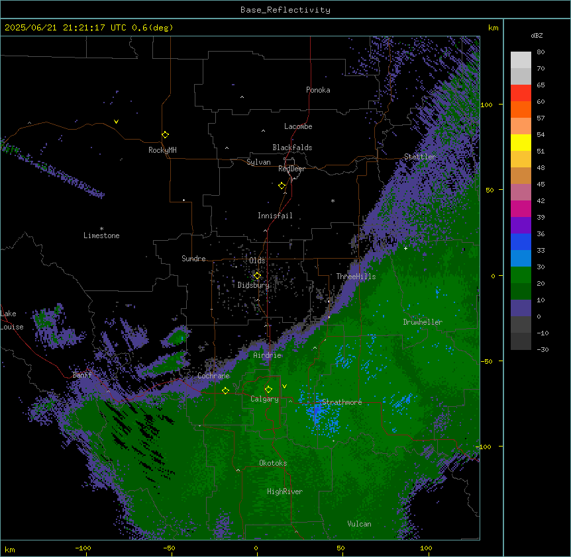Click the Base_Reflectivity title text
Screen dimensions: 571x557
285,10
